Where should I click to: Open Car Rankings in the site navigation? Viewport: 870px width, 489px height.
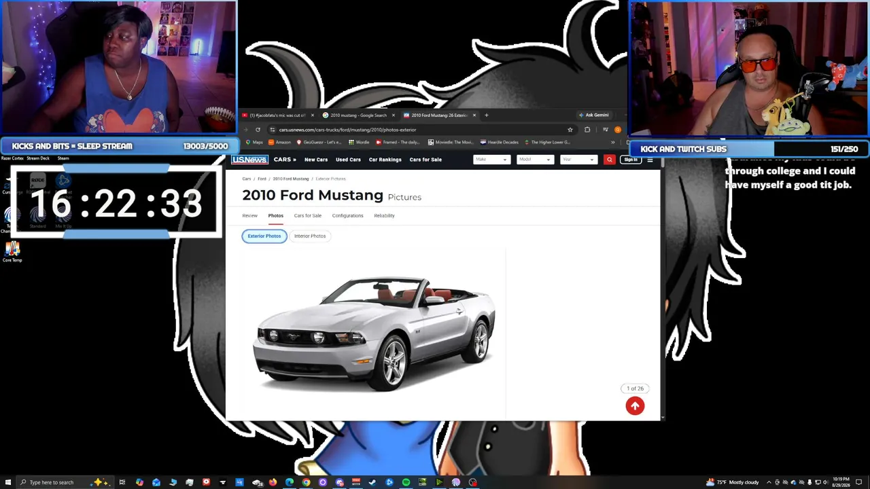385,160
